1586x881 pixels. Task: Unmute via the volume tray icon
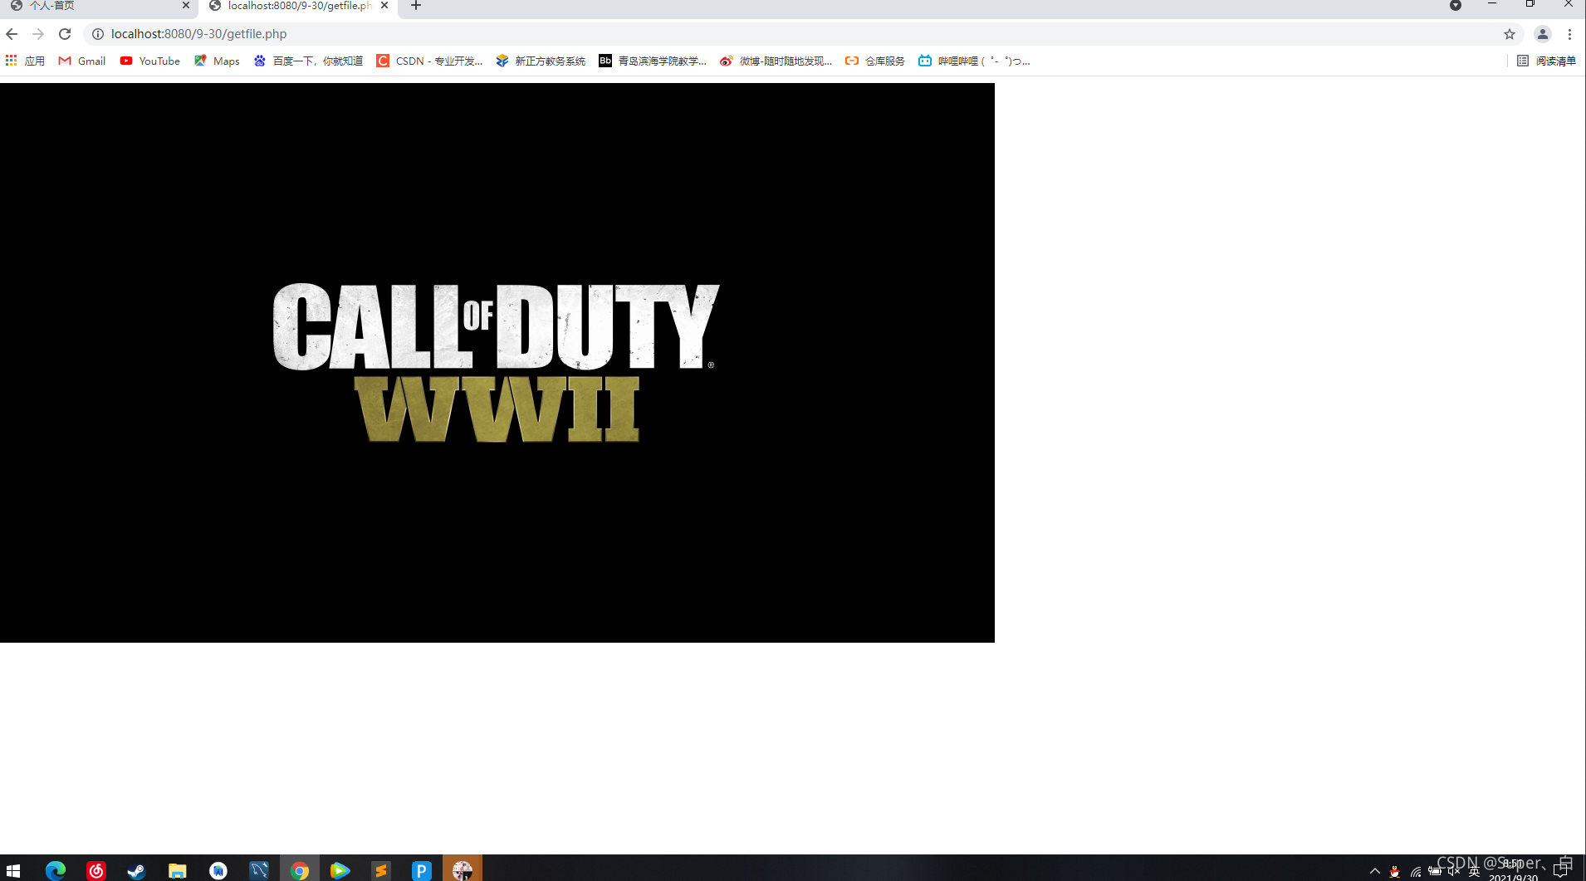point(1454,871)
